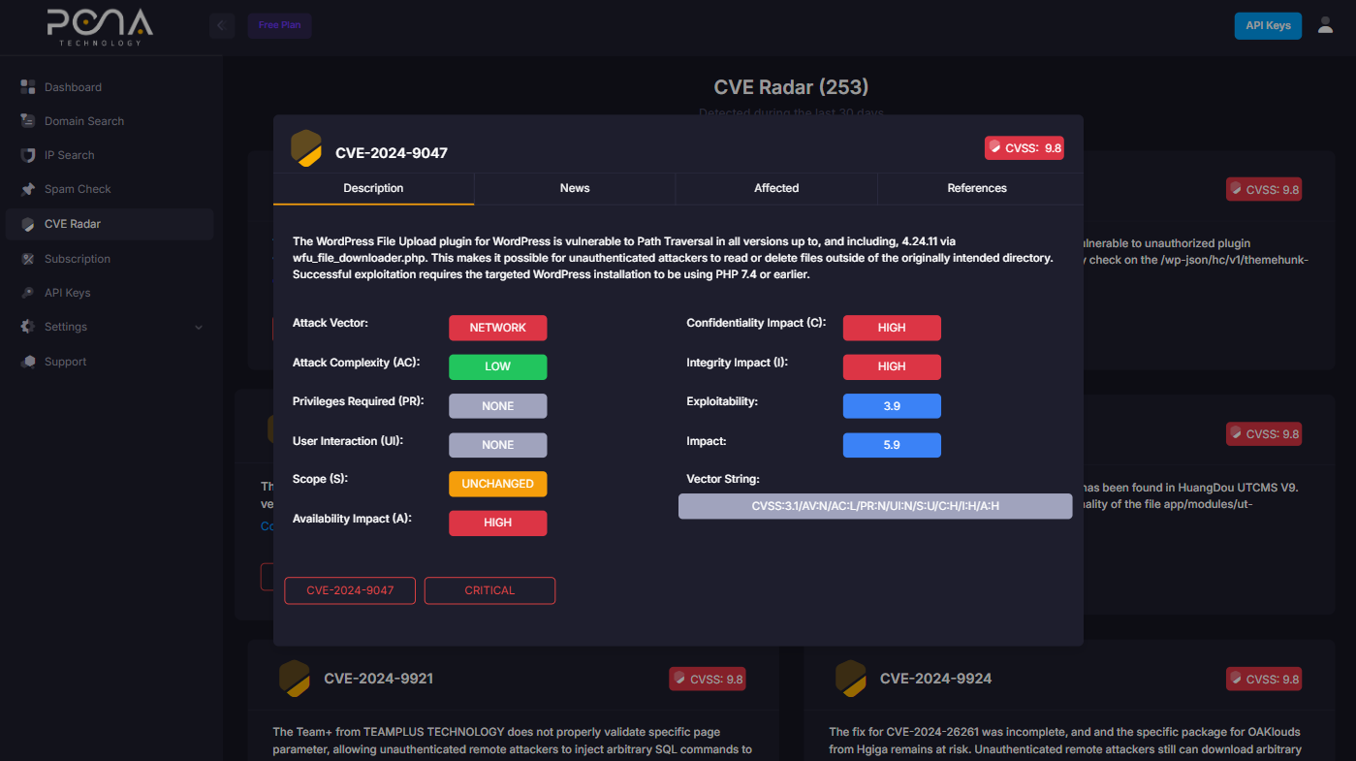Click the modal title CVE-2024-9047

coord(392,153)
